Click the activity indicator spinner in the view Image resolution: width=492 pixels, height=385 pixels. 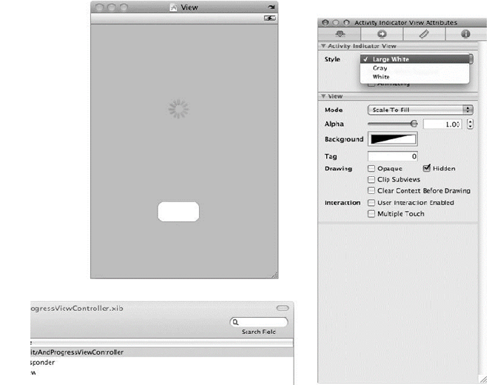point(178,110)
